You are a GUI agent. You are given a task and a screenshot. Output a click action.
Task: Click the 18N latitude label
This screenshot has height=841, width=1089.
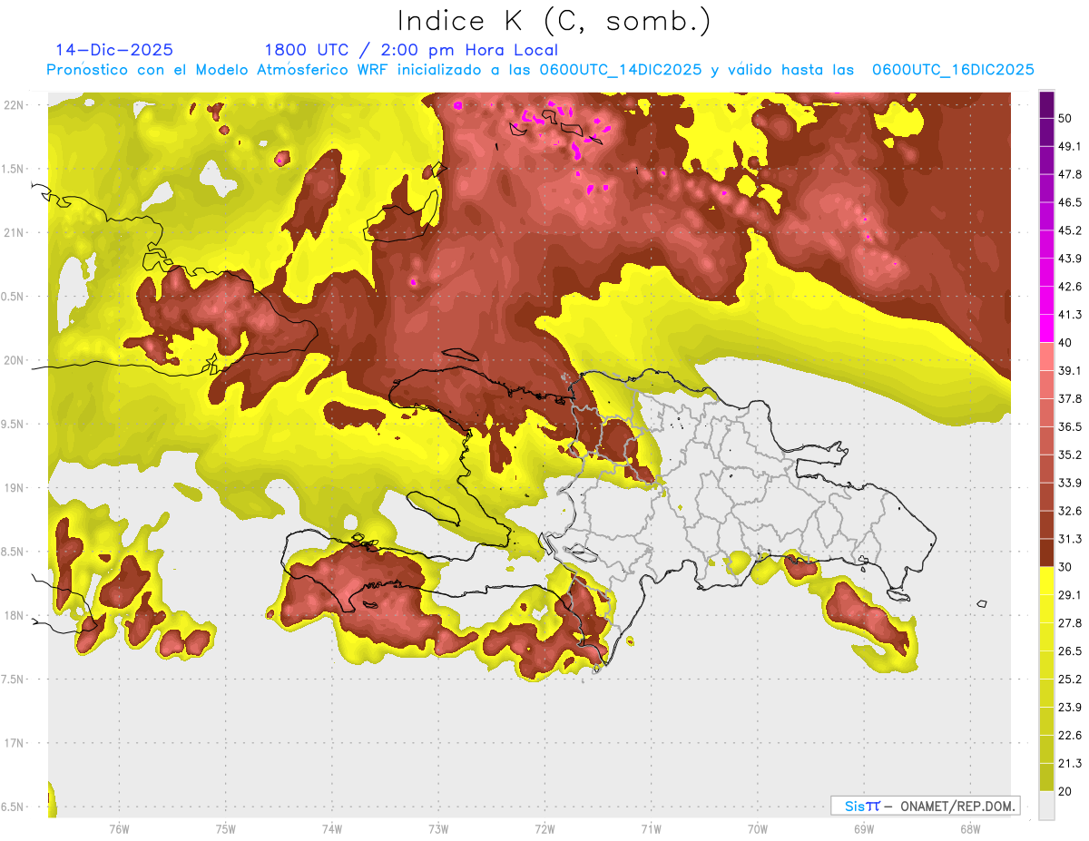[x=15, y=615]
